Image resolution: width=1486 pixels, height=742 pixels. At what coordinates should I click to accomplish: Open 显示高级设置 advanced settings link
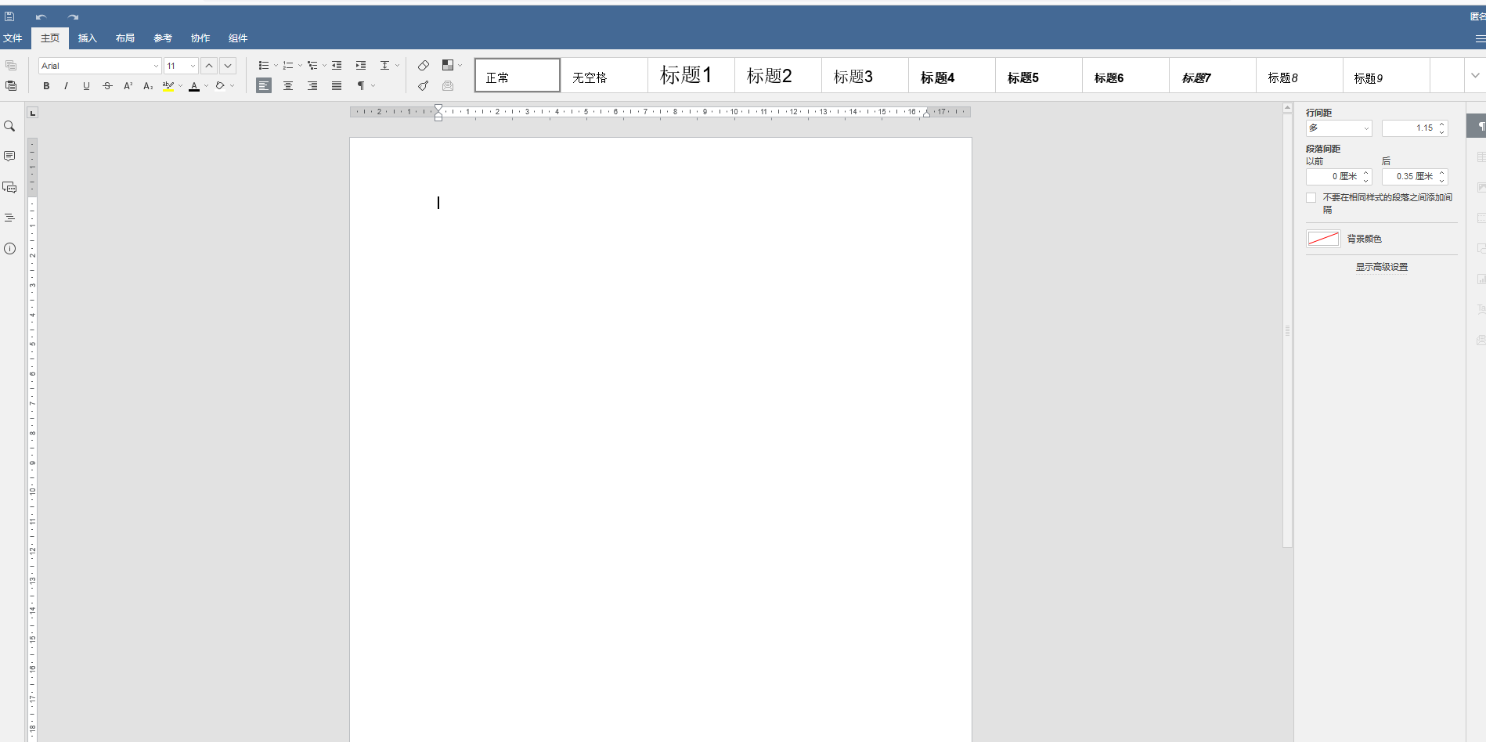click(1381, 267)
